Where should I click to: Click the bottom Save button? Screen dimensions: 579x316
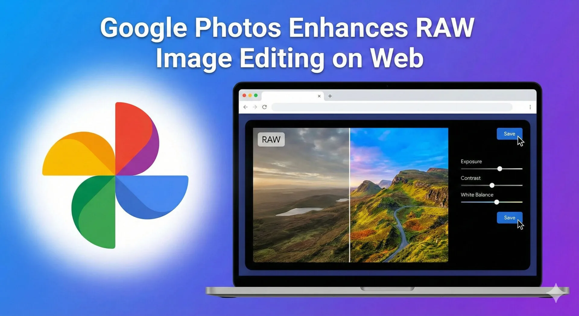click(x=509, y=218)
